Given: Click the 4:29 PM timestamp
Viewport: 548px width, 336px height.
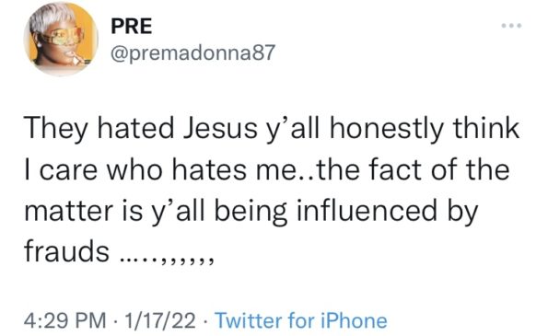Looking at the screenshot, I should pos(65,320).
